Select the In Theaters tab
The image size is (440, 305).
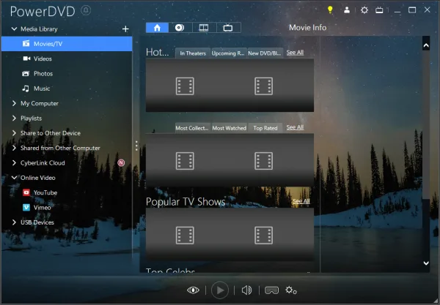point(193,53)
